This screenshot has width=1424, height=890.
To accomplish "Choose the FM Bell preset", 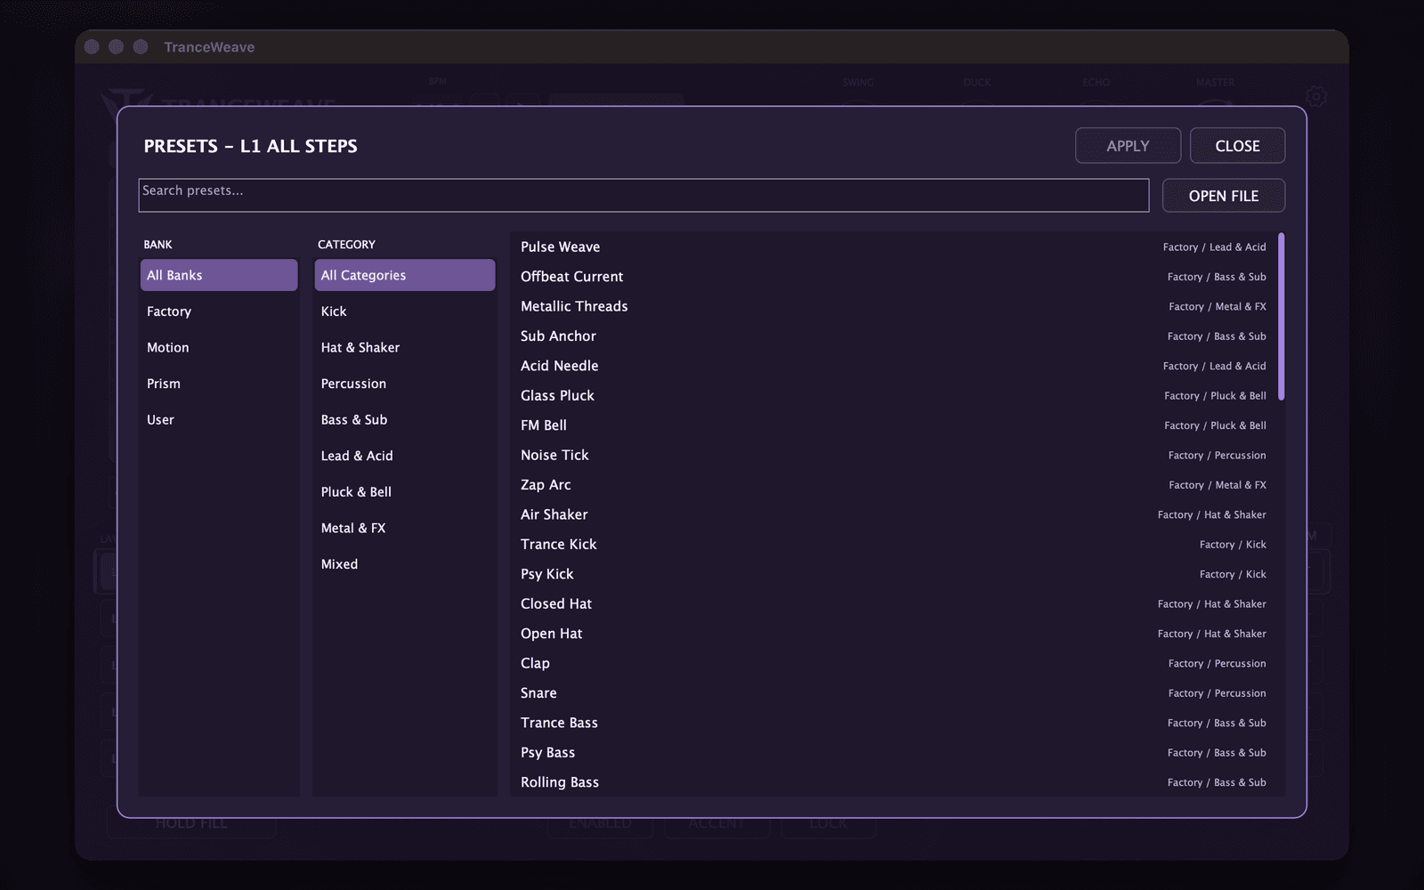I will (894, 425).
